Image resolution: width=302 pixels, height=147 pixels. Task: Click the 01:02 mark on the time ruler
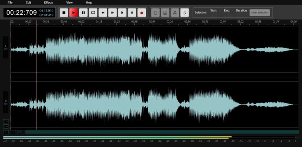tap(81, 22)
